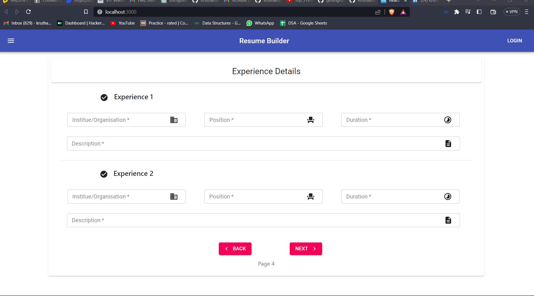Click the Experience 1 completion checkmark
The width and height of the screenshot is (534, 296).
tap(104, 98)
